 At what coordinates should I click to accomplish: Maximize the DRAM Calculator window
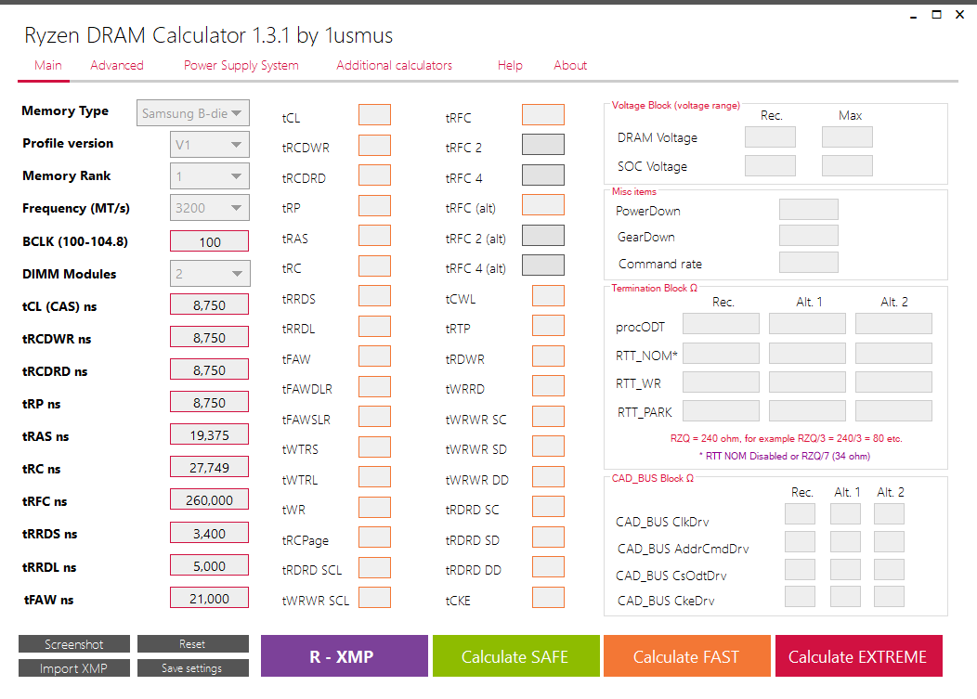click(x=936, y=14)
